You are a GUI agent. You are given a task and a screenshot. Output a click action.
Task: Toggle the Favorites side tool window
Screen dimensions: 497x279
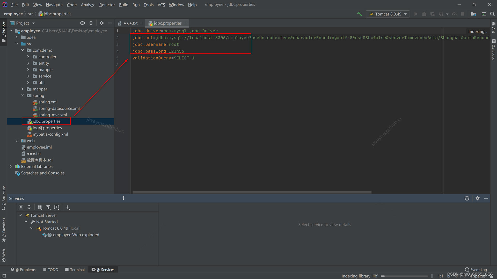[4, 230]
